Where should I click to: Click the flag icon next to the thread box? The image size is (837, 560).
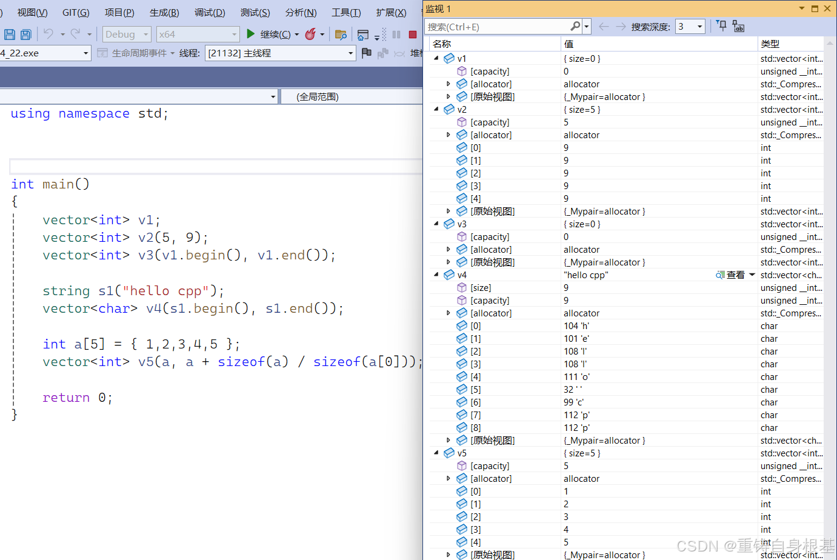pyautogui.click(x=366, y=53)
